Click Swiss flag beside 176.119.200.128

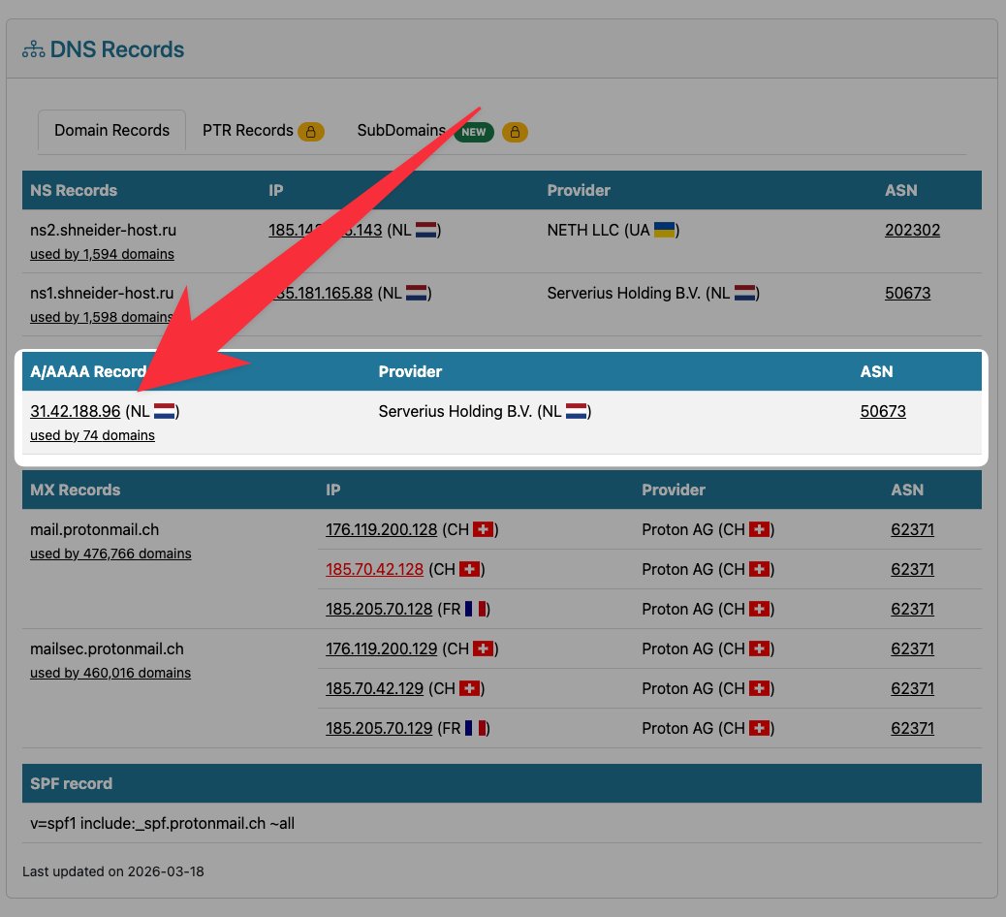(484, 529)
